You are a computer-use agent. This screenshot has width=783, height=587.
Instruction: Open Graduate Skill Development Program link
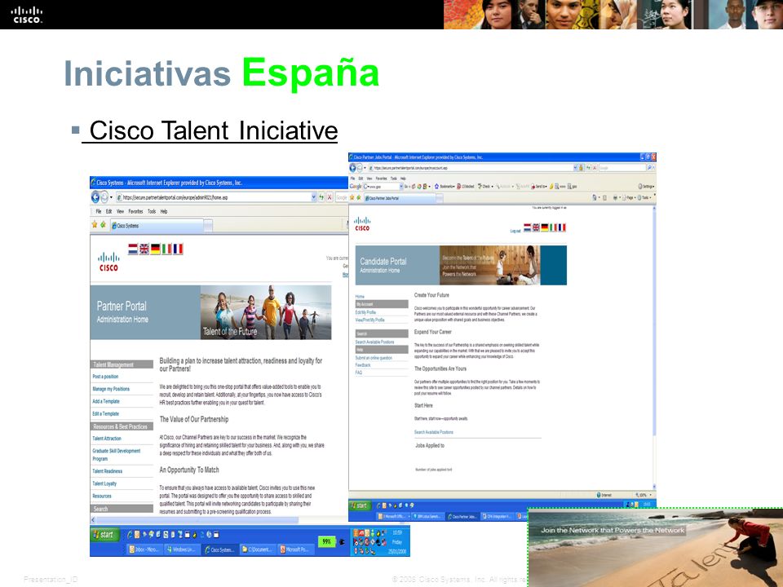(x=117, y=455)
